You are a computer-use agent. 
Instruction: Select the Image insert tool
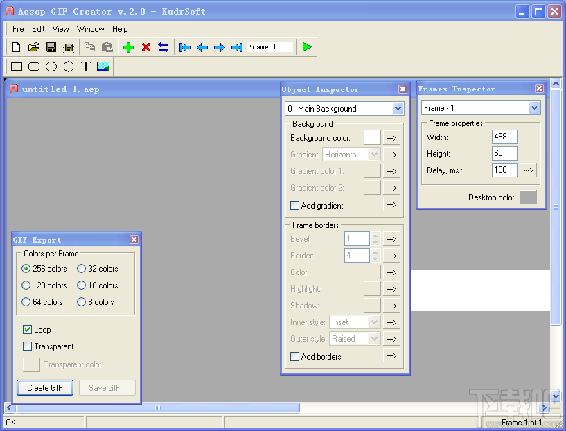pyautogui.click(x=103, y=67)
